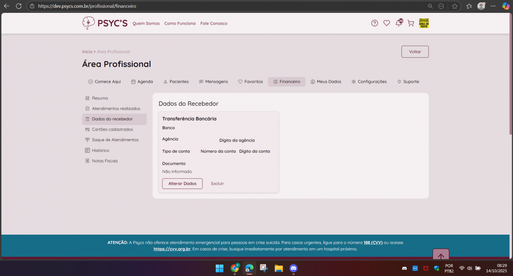This screenshot has height=276, width=513.
Task: Click the help question mark icon
Action: [x=374, y=23]
